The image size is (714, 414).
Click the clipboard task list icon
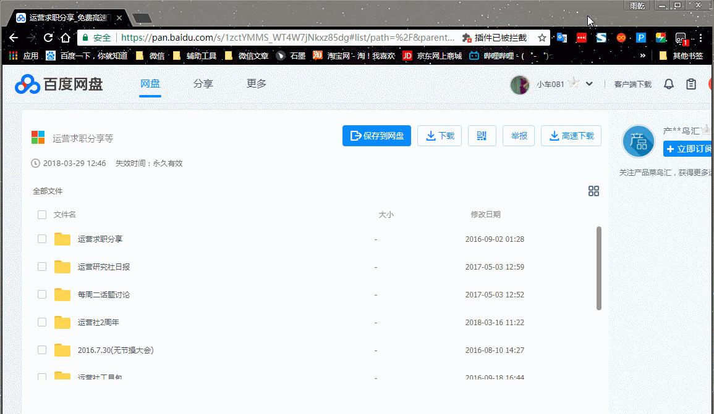691,84
